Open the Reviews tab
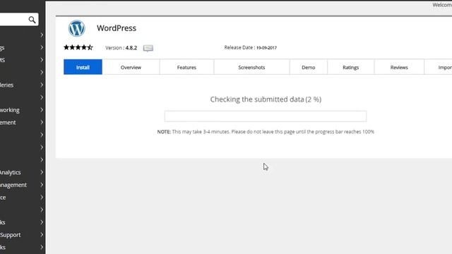The image size is (452, 254). pyautogui.click(x=399, y=67)
